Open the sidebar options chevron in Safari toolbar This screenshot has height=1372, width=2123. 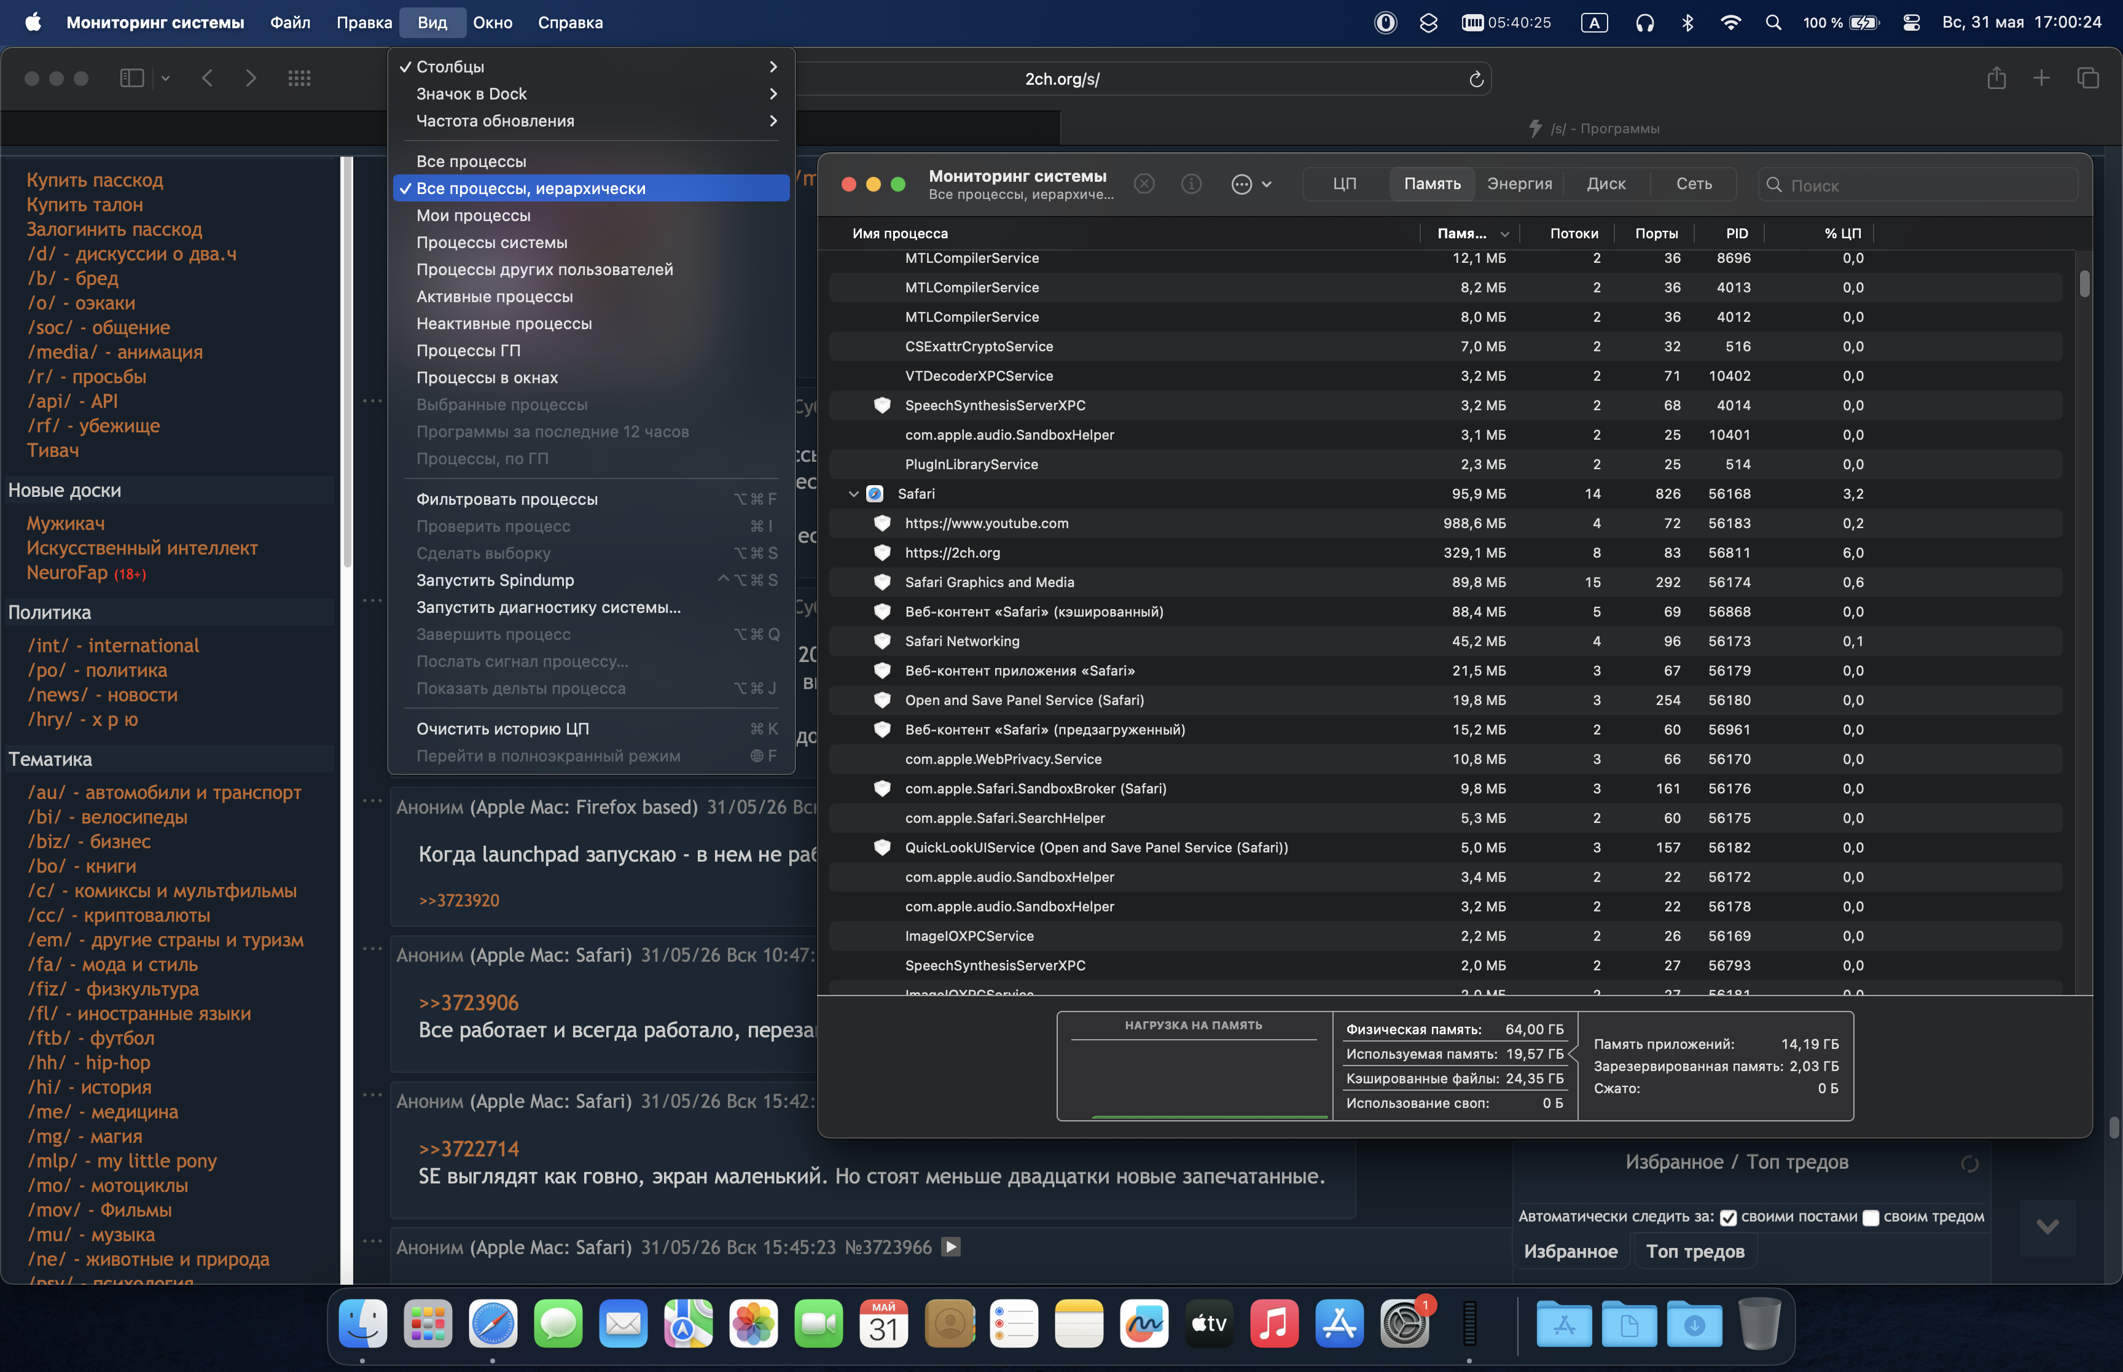coord(166,79)
